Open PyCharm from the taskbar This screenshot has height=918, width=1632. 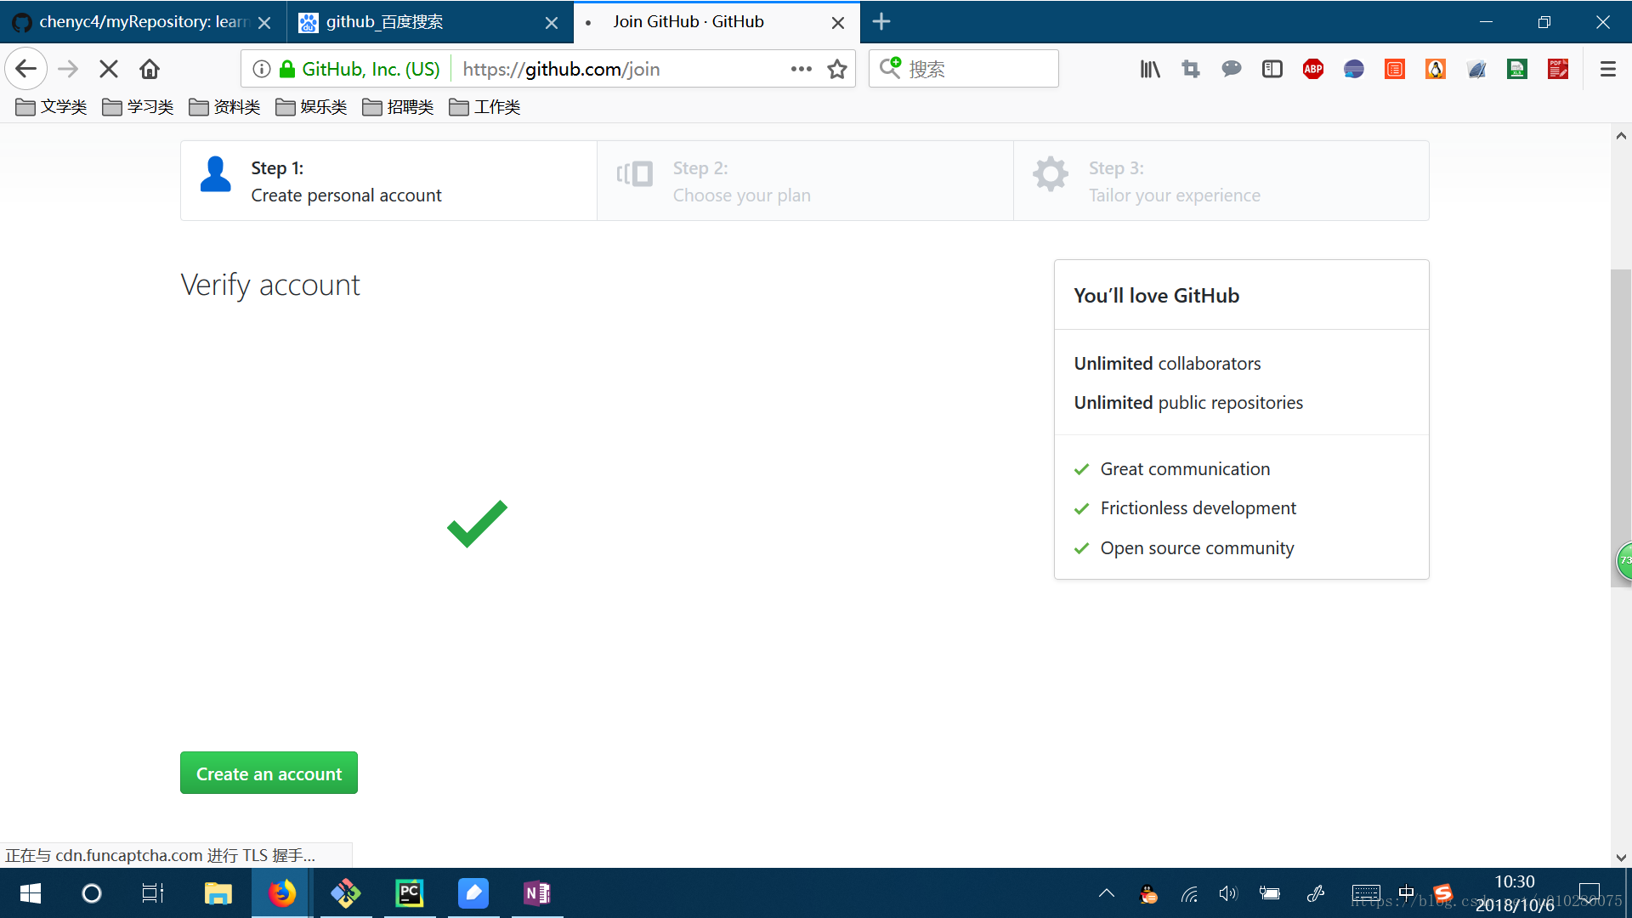pyautogui.click(x=410, y=893)
